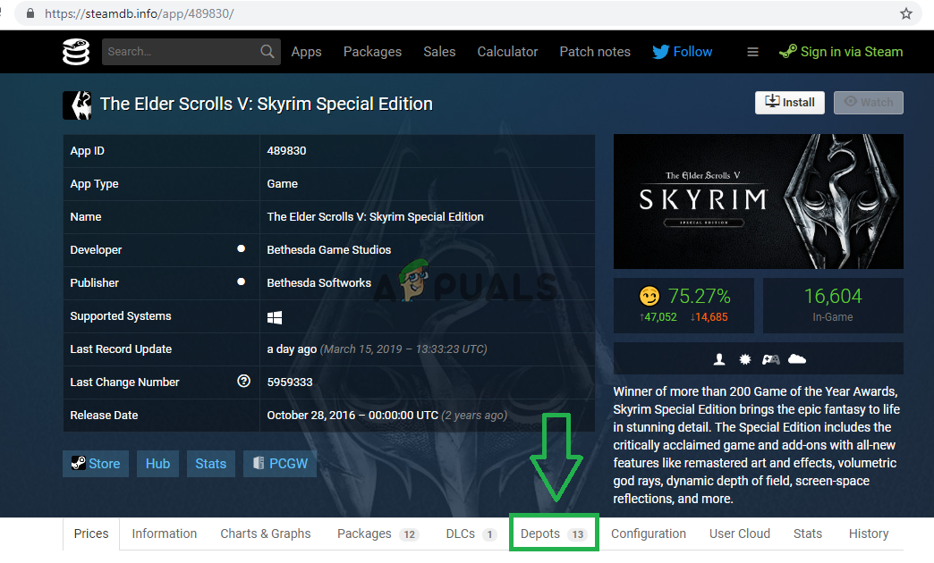Click the search magnifier icon

[267, 52]
